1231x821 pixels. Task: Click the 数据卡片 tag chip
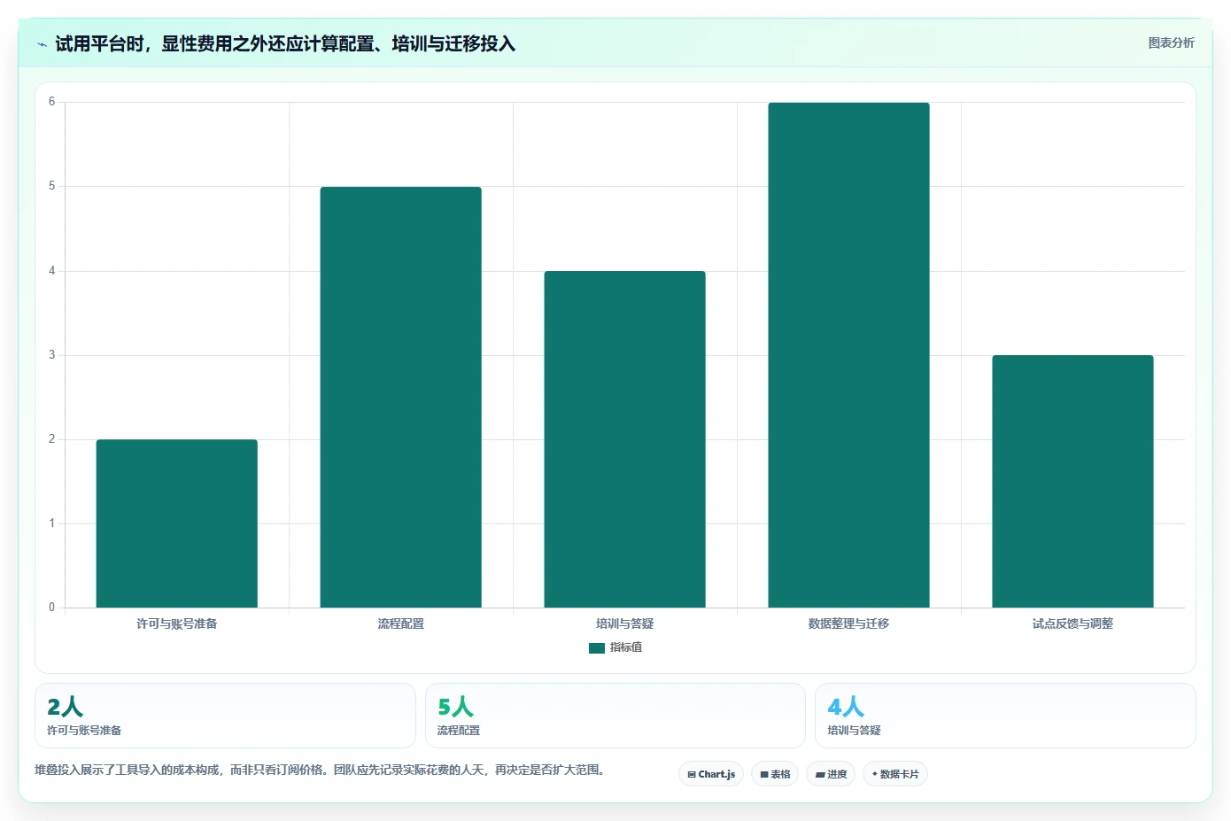pyautogui.click(x=895, y=774)
